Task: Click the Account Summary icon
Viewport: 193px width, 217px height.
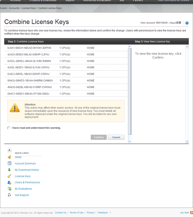Action: (9, 163)
